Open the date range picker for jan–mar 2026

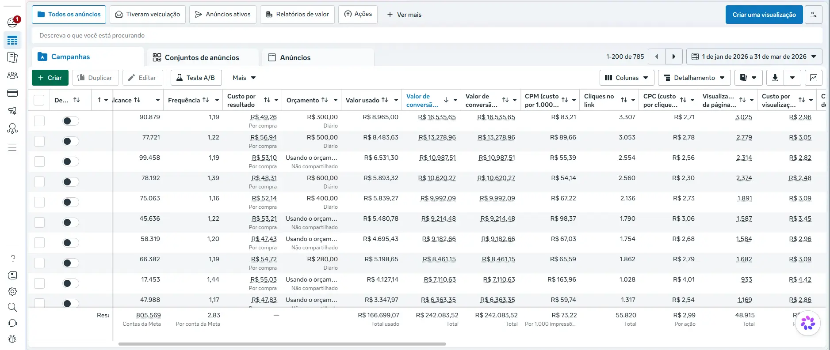click(754, 56)
